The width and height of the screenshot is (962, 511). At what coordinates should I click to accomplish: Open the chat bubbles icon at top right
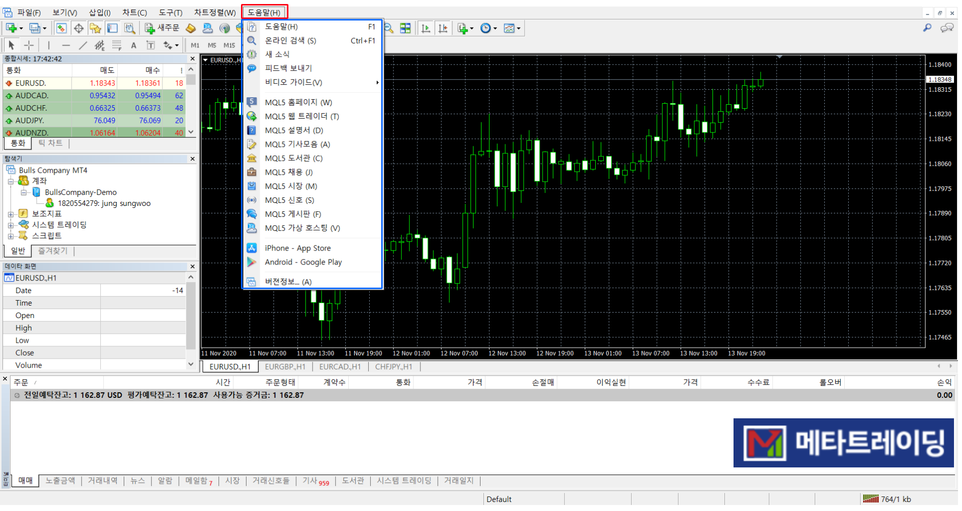(x=946, y=28)
